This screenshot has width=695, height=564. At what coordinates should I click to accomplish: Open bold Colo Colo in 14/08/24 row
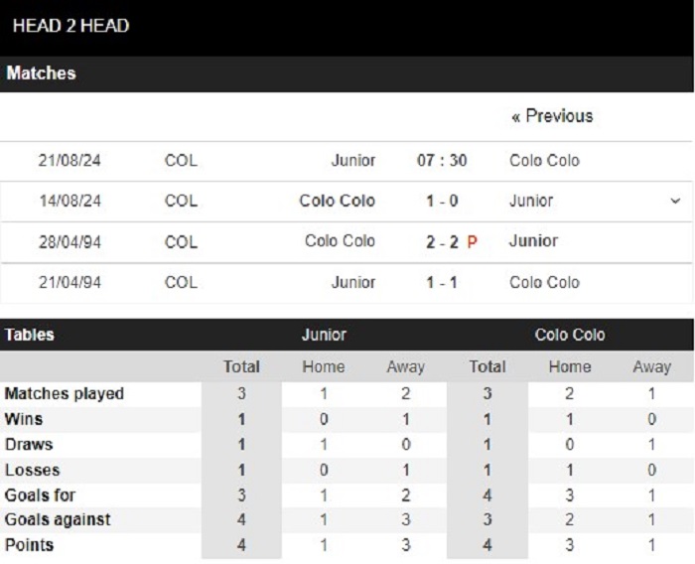coord(338,201)
